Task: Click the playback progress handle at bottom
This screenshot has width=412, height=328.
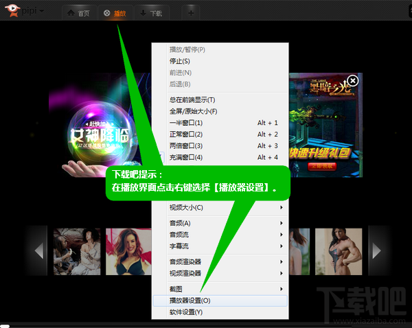Action: [5, 326]
